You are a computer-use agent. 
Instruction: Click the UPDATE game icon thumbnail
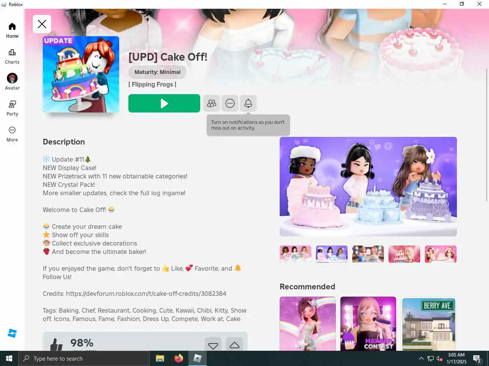coord(81,74)
